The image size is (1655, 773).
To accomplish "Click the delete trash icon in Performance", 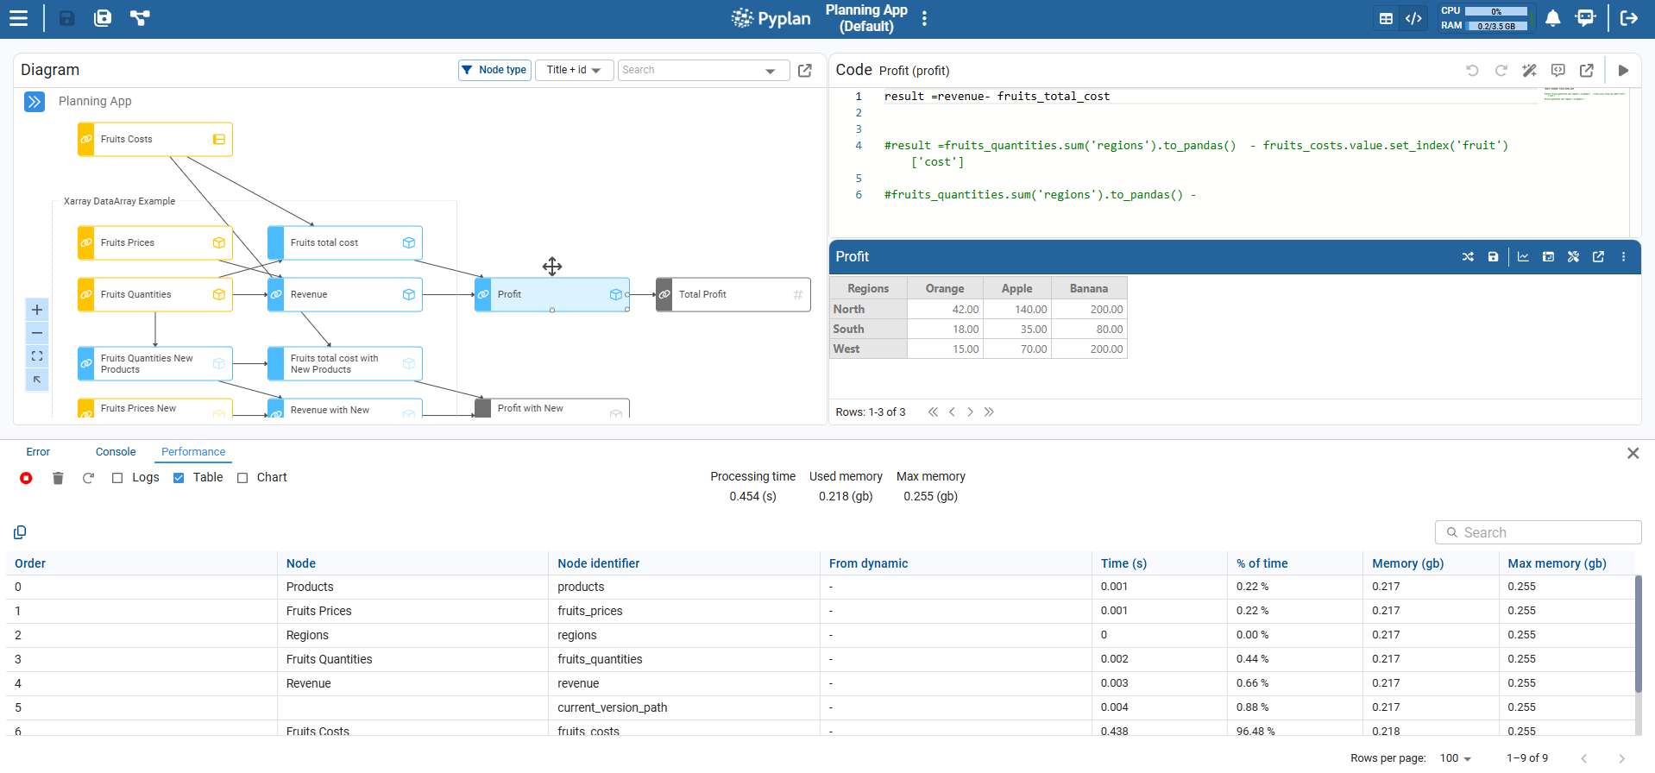I will tap(58, 478).
